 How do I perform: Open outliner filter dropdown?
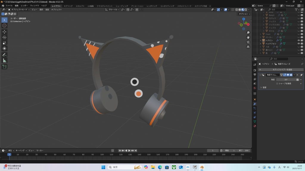(297, 9)
